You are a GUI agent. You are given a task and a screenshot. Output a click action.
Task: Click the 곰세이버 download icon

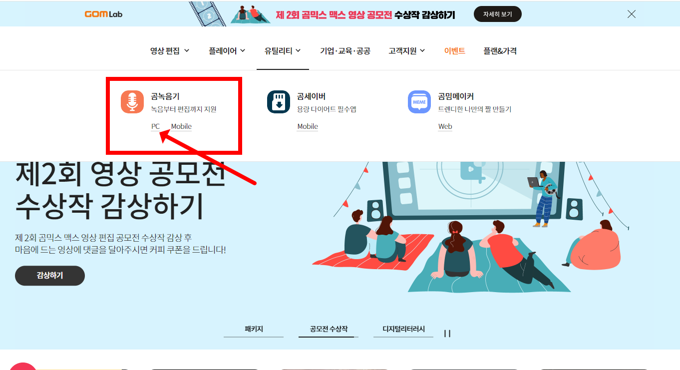click(x=278, y=102)
